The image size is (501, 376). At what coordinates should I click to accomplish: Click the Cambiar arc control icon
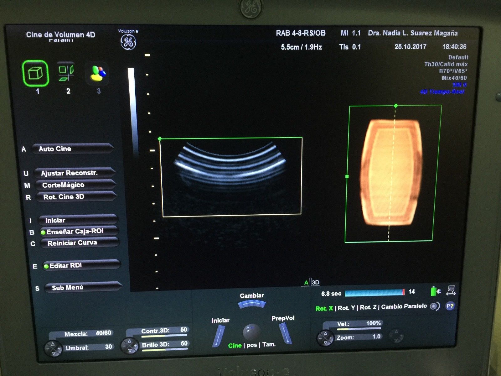coord(251,303)
